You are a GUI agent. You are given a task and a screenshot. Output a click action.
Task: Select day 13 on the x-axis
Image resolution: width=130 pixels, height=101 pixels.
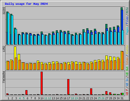click(53, 98)
